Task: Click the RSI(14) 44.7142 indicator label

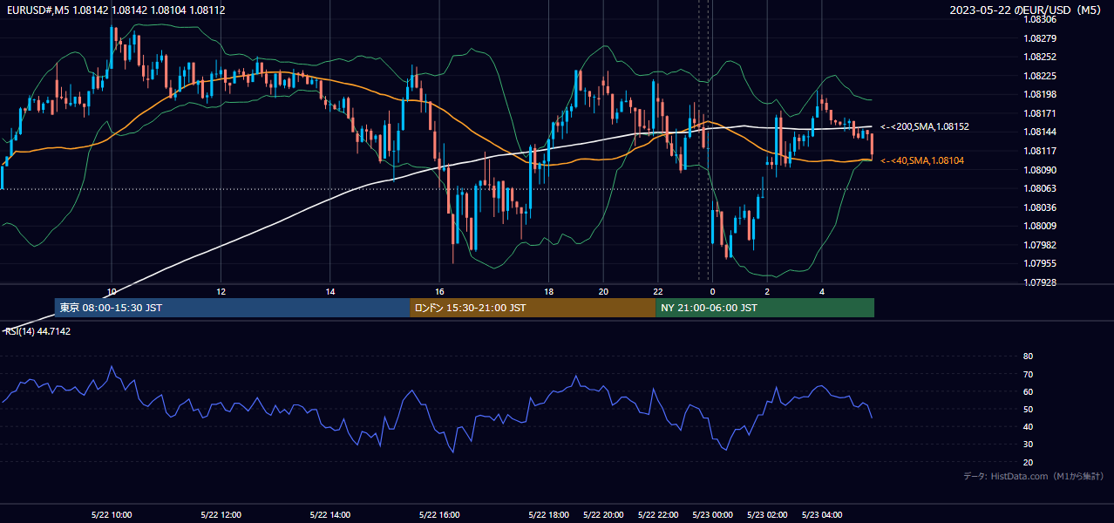Action: tap(38, 331)
